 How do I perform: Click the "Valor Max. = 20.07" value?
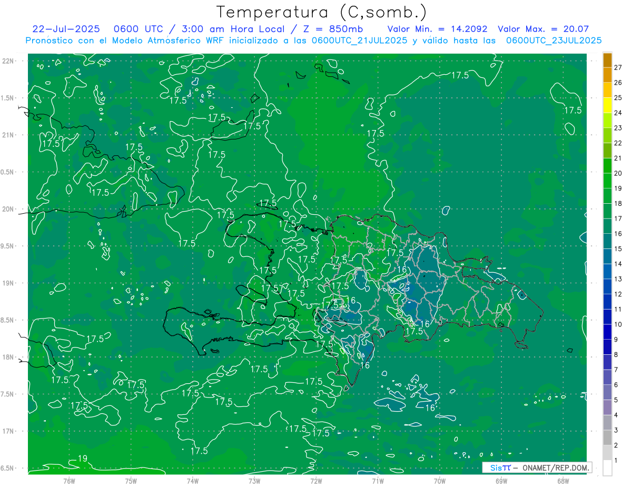pyautogui.click(x=543, y=29)
